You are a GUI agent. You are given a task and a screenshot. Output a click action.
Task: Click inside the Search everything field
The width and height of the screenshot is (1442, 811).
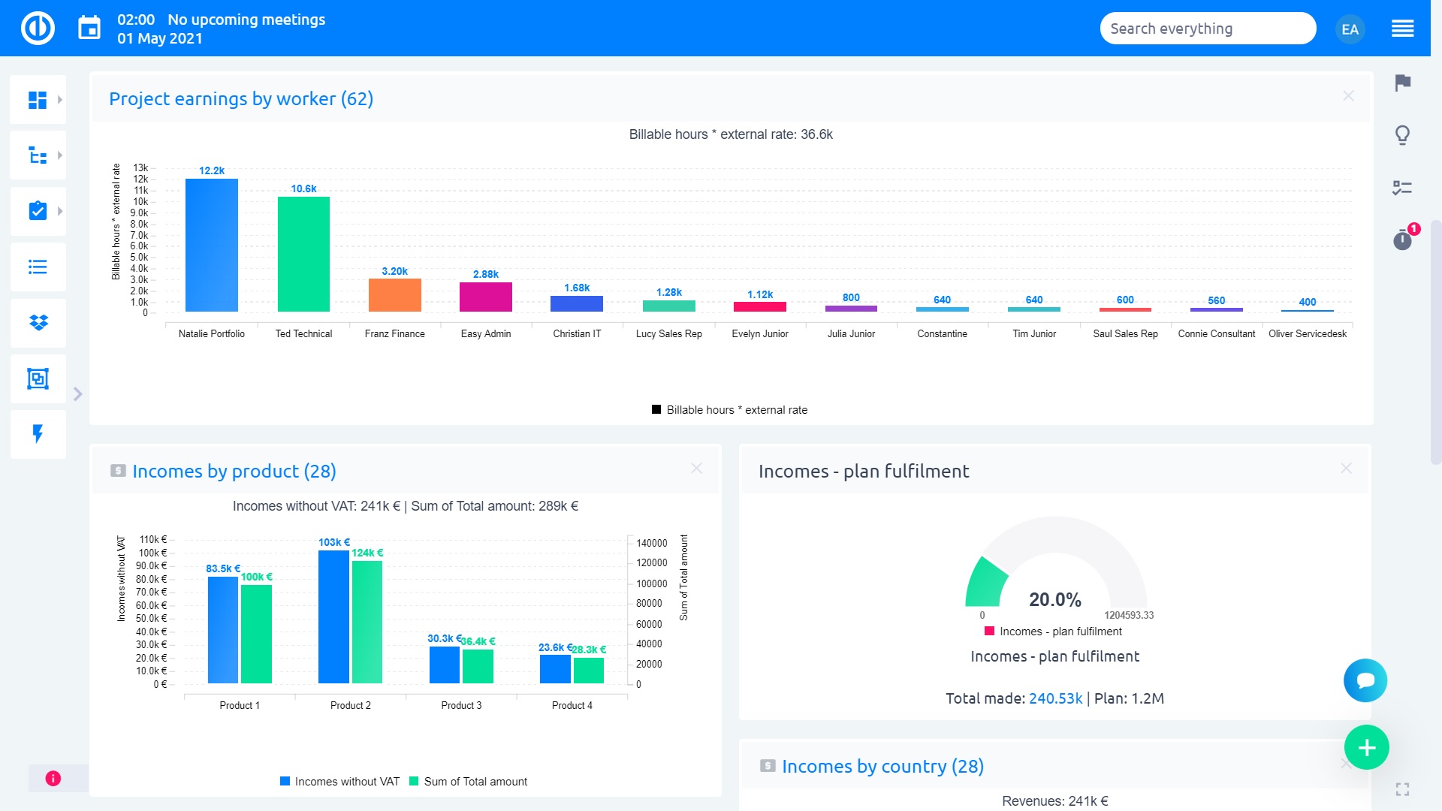point(1207,28)
